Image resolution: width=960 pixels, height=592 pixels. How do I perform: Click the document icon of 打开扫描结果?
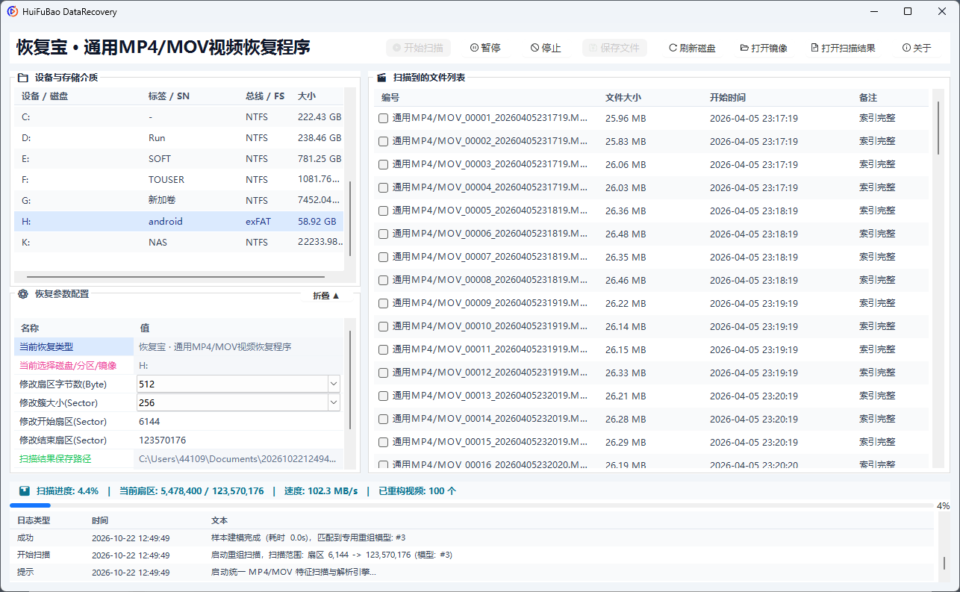(814, 48)
